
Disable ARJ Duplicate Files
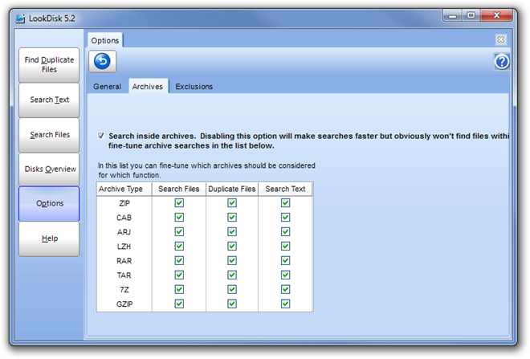pyautogui.click(x=232, y=232)
